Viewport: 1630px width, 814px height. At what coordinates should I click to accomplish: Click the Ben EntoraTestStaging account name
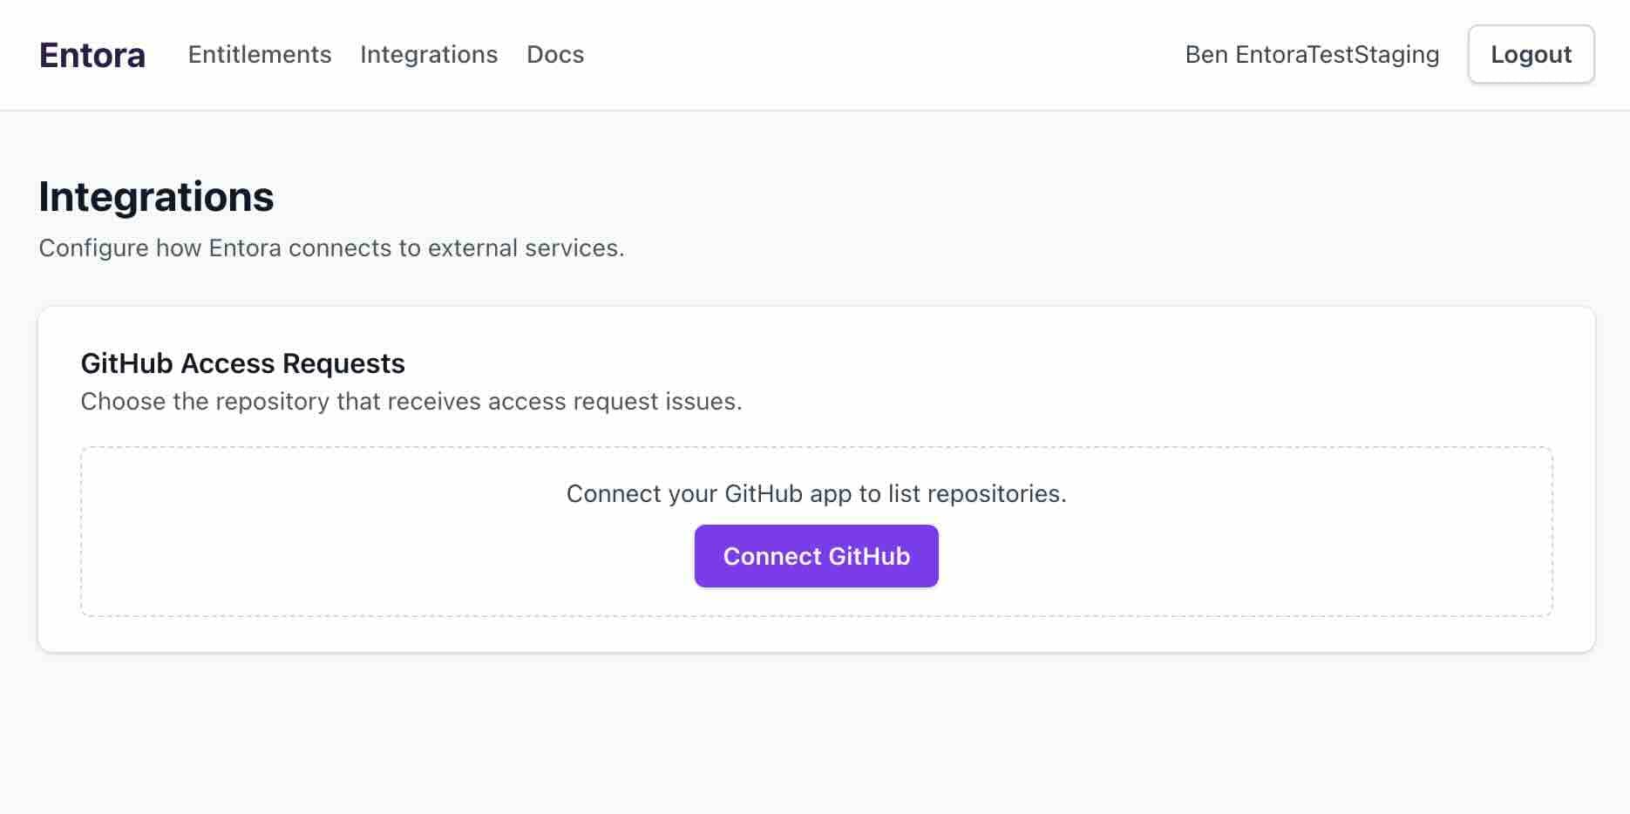pos(1312,54)
